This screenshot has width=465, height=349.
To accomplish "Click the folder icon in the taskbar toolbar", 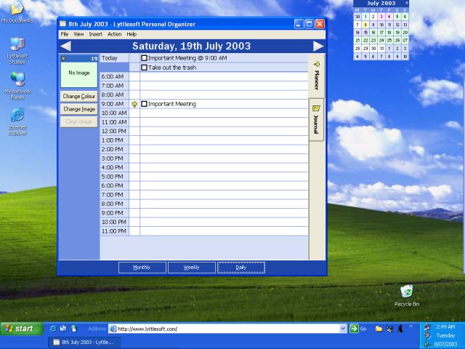I will point(379,329).
